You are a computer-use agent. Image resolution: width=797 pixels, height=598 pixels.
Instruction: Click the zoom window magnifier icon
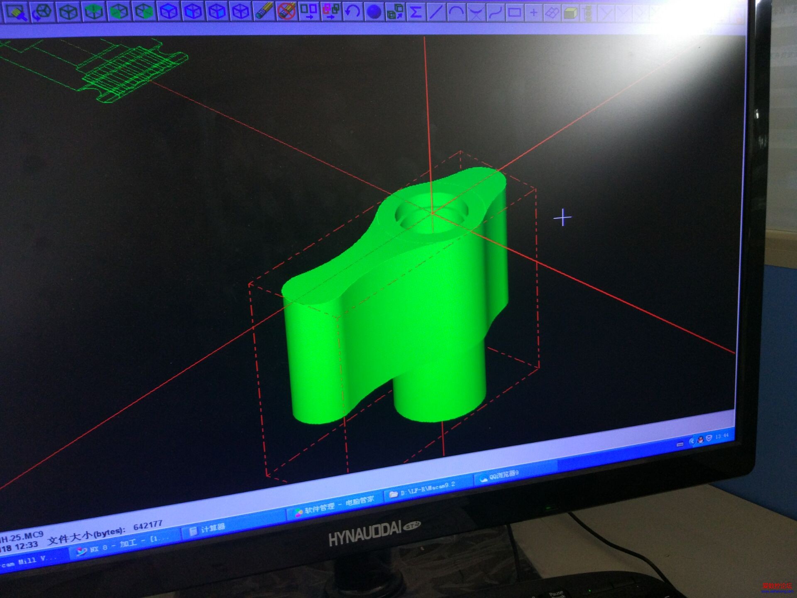coord(17,12)
